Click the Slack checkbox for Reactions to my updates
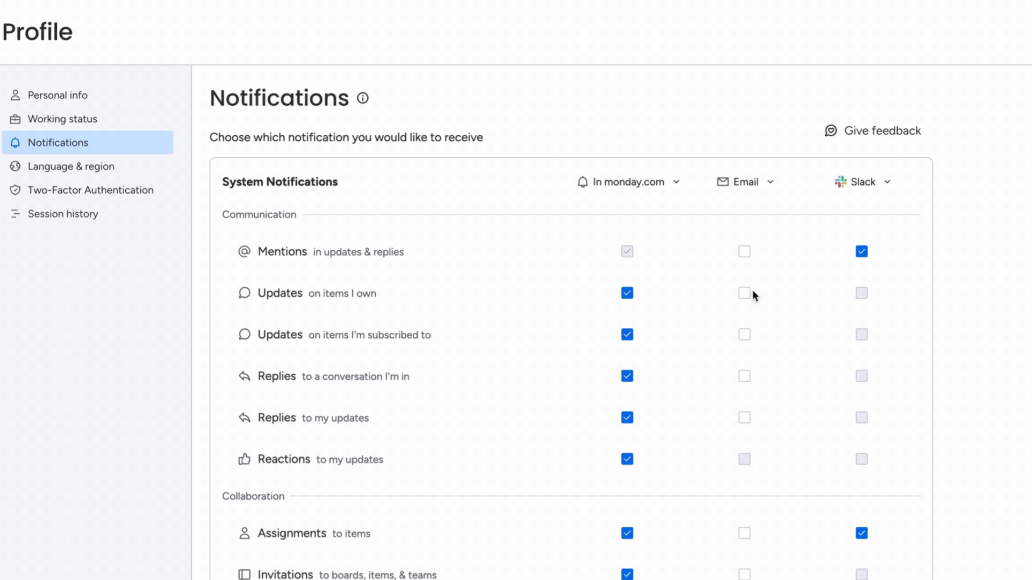The height and width of the screenshot is (580, 1032). click(862, 459)
